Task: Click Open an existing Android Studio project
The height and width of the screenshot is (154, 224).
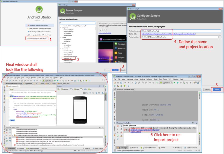Action: tap(39, 28)
